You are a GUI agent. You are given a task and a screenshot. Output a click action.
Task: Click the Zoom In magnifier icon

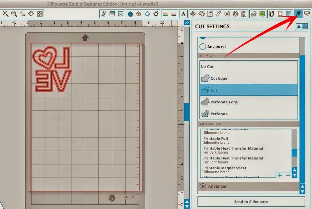tap(6, 14)
